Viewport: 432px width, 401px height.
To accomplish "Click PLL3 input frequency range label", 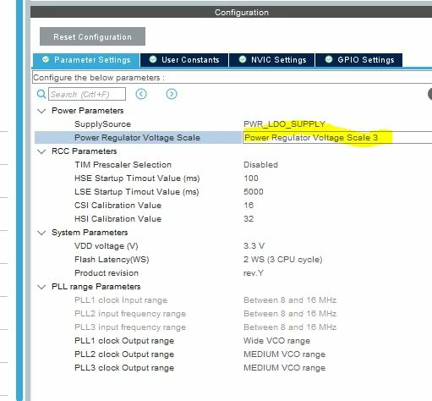I will tap(130, 327).
